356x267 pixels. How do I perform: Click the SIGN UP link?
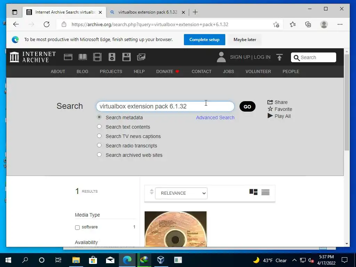240,57
